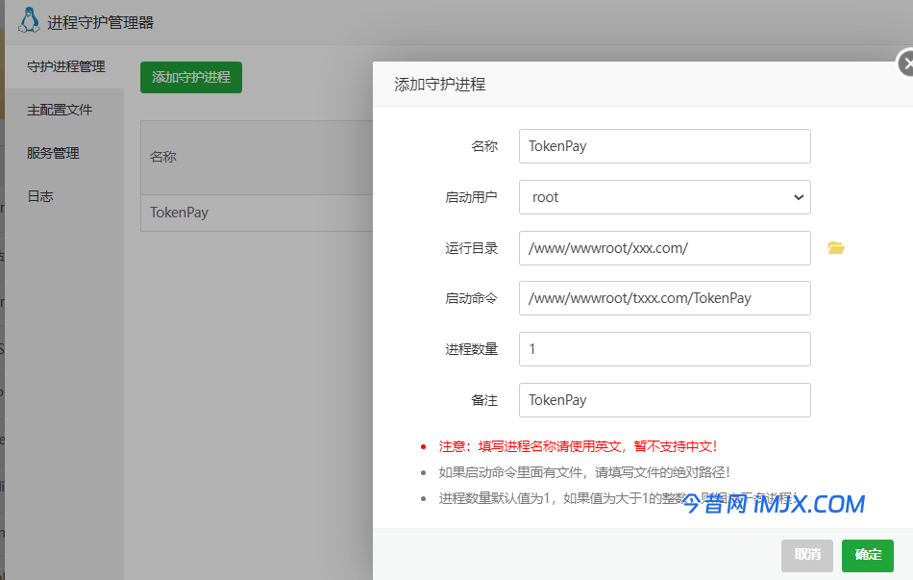Select the TokenPay row in the process table

[x=257, y=213]
